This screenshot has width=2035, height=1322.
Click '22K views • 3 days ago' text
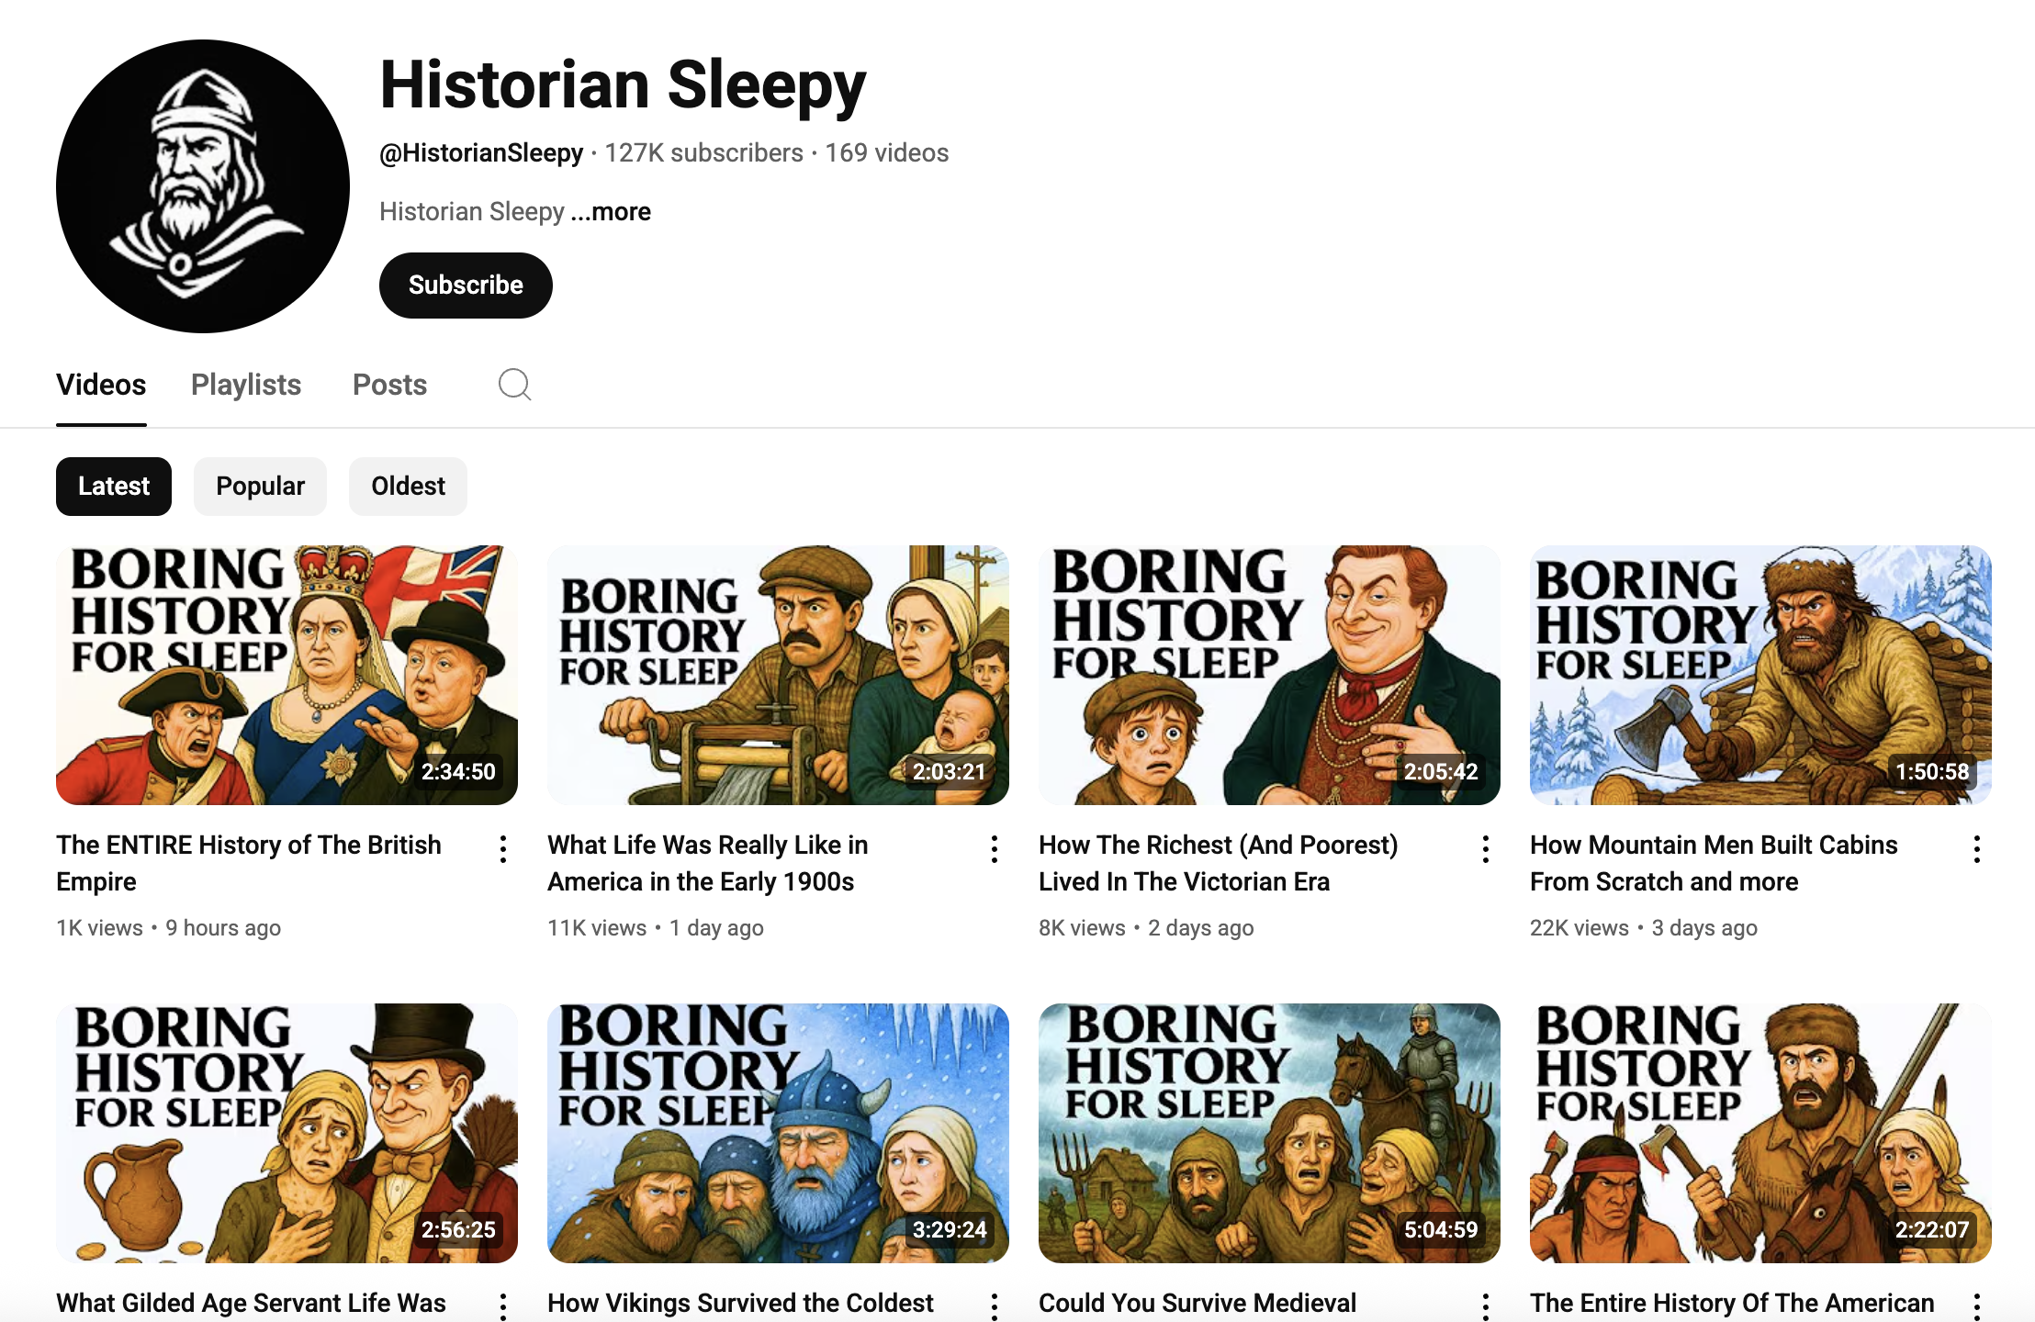[1644, 928]
